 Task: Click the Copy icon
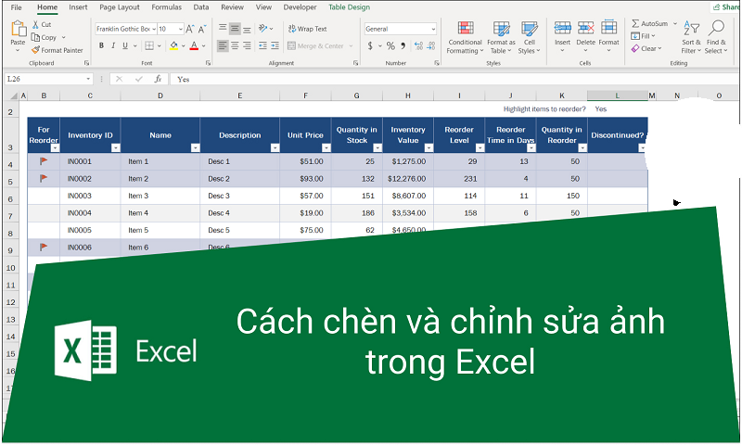[35, 37]
